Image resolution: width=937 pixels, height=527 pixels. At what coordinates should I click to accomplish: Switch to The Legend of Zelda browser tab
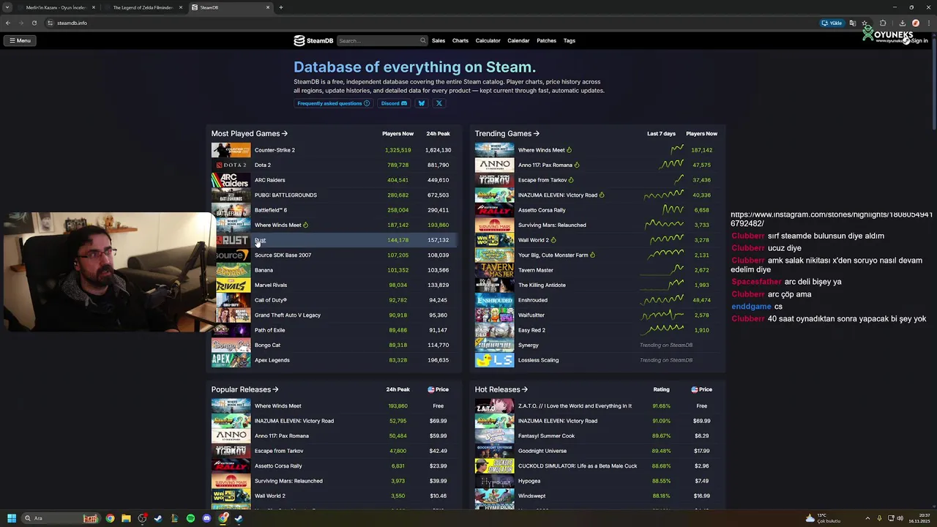(143, 7)
